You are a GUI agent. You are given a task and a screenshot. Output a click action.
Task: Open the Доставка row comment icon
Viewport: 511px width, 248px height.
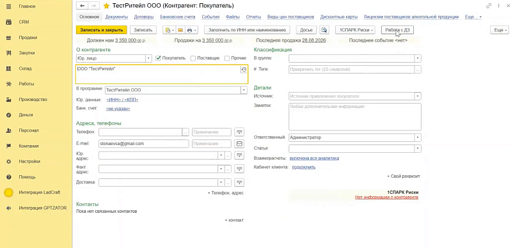pos(240,182)
